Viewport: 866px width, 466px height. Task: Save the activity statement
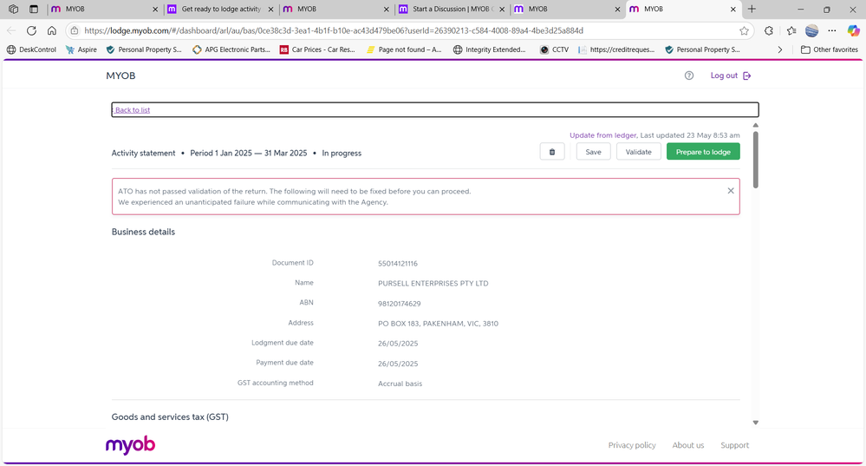pyautogui.click(x=593, y=152)
